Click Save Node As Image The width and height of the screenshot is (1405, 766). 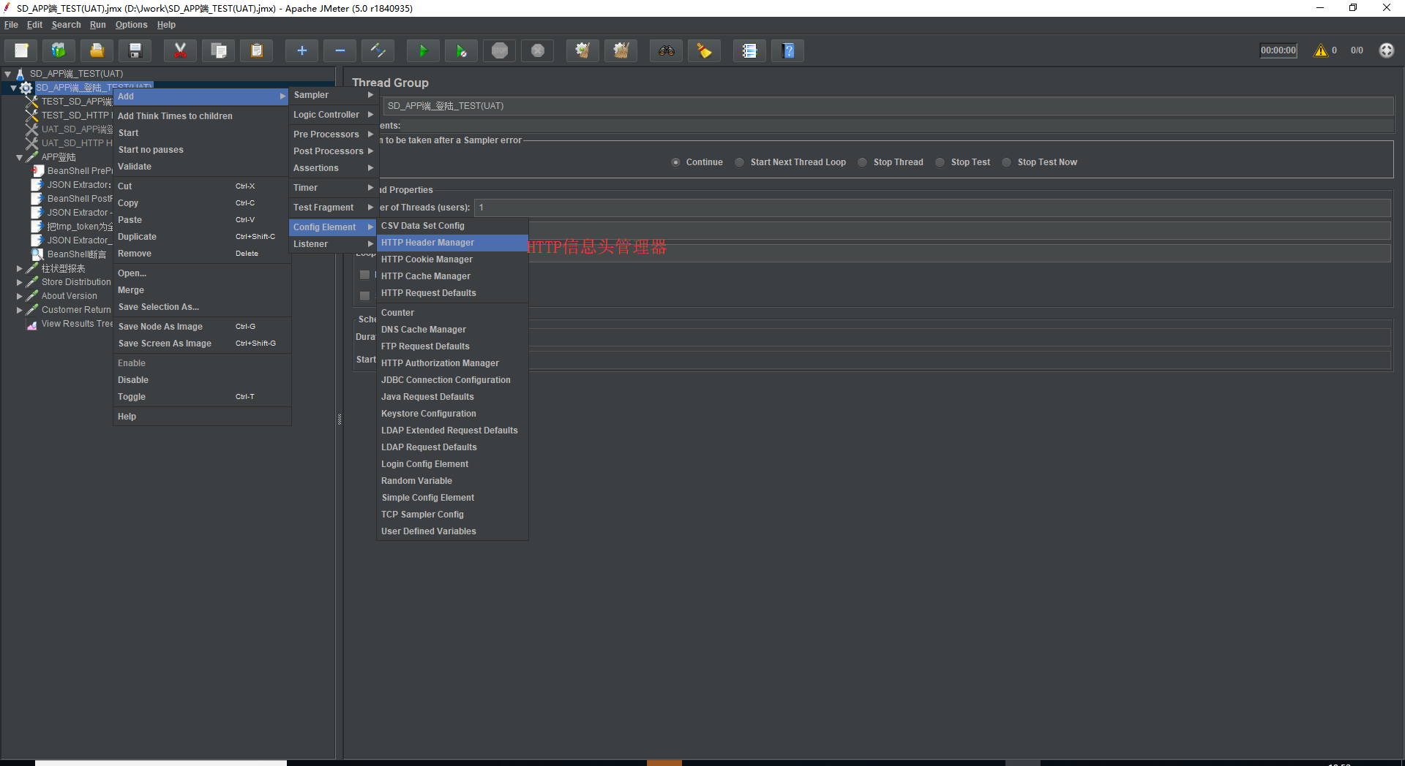(202, 327)
